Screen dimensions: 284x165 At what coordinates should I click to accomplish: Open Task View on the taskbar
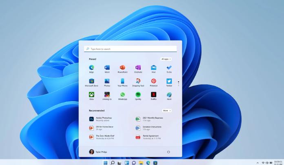point(120,163)
